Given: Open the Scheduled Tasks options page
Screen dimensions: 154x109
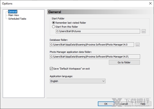Looking at the screenshot, I should (17, 19).
